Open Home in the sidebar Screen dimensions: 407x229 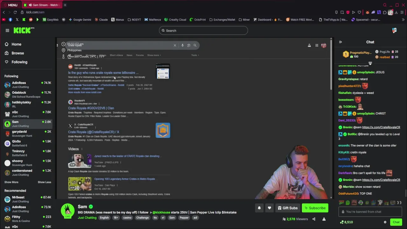17,44
